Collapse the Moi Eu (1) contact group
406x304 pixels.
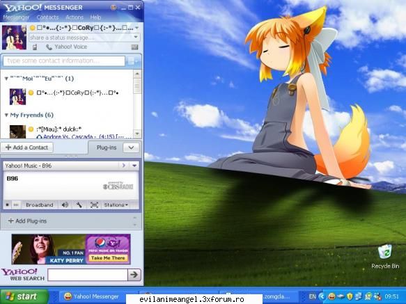point(6,79)
